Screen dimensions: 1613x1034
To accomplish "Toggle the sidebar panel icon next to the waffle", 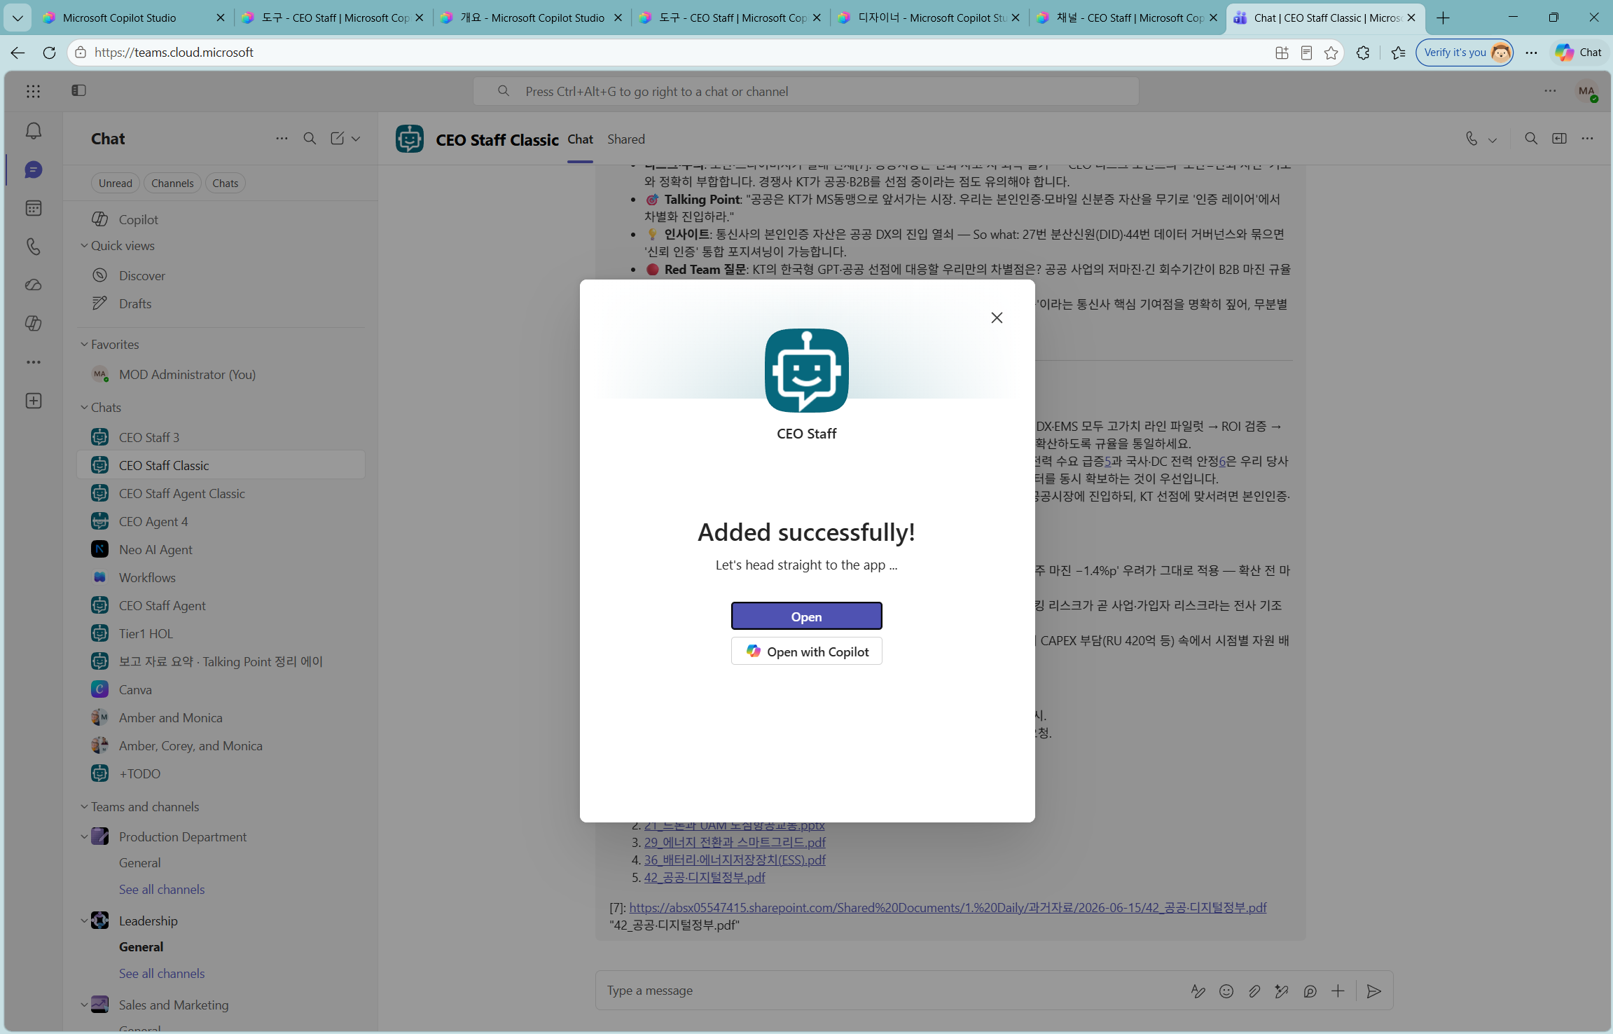I will coord(78,90).
